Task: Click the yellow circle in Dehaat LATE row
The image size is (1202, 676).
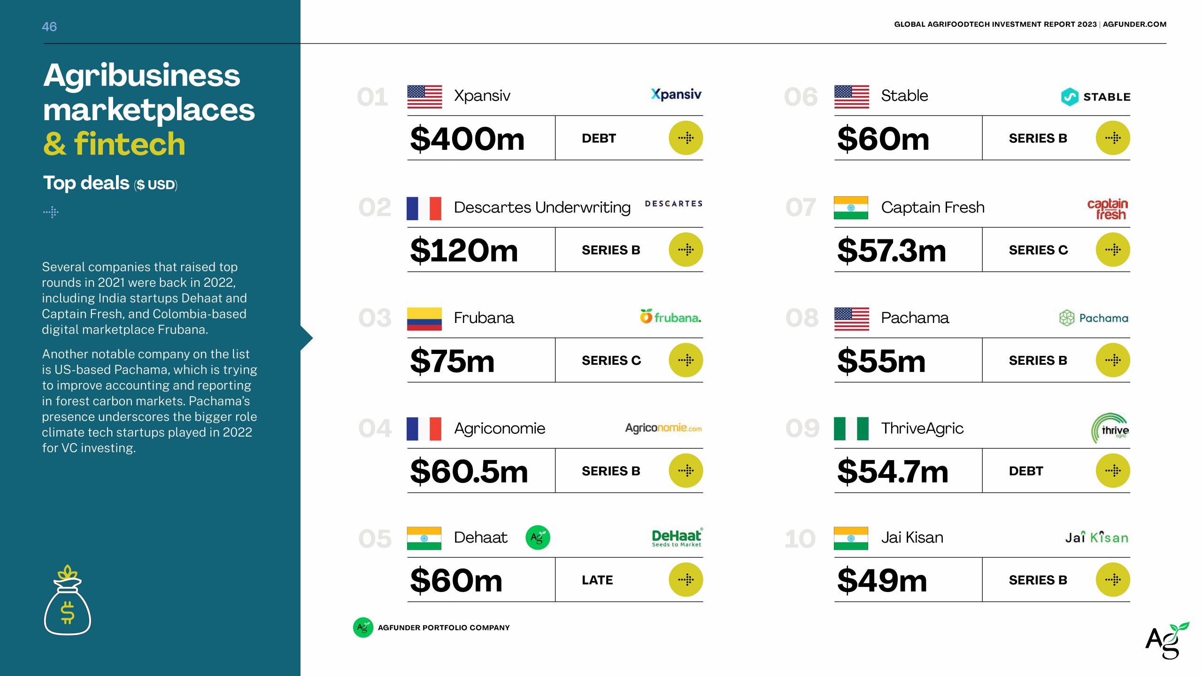Action: pos(686,580)
